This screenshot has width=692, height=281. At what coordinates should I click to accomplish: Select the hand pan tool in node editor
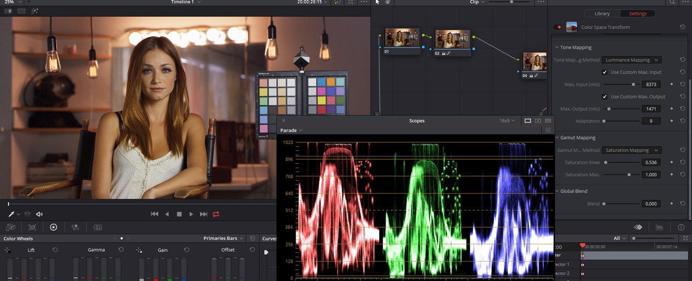[388, 2]
